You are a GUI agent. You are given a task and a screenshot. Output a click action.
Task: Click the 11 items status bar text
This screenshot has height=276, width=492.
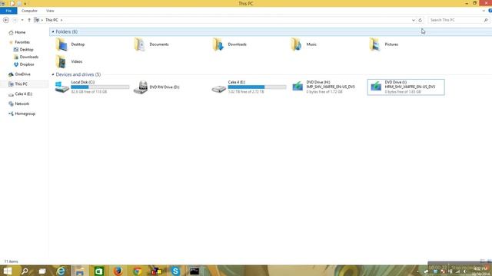[11, 261]
